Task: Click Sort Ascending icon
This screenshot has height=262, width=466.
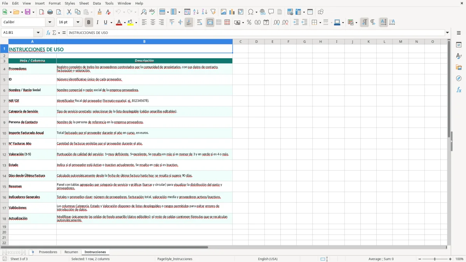Action: click(196, 12)
